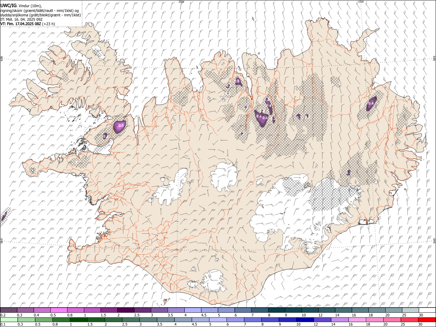Select dark teal upper swatch between 8 and 9
The height and width of the screenshot is (327, 436).
276,310
